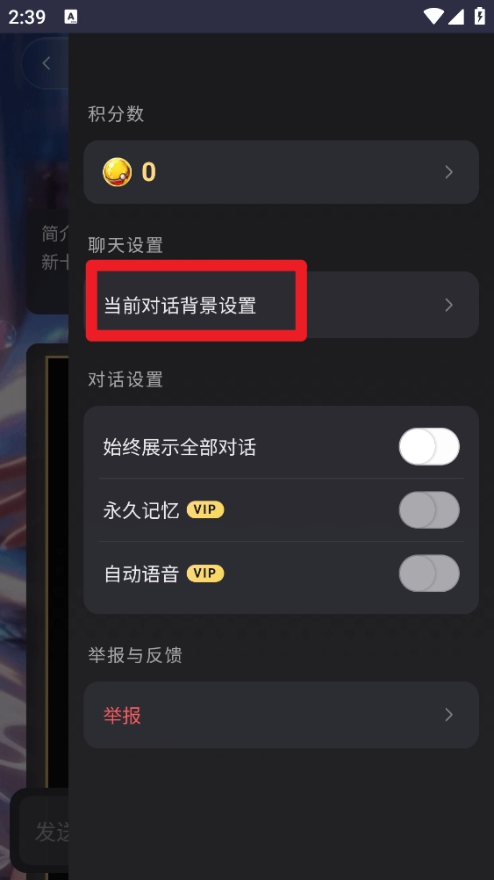Enable the 永久记忆 switch
This screenshot has width=494, height=880.
(429, 509)
